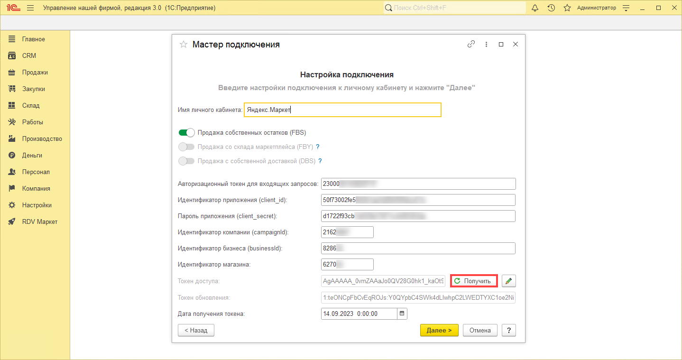Image resolution: width=682 pixels, height=360 pixels.
Task: Click the notifications bell icon
Action: 535,8
